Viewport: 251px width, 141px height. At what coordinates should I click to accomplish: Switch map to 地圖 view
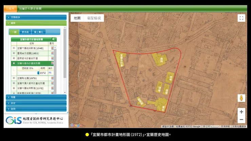coord(77,18)
